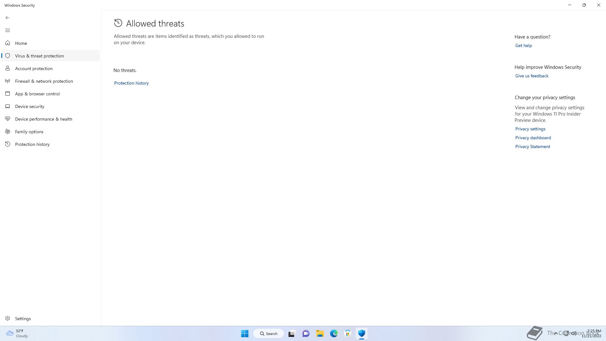
Task: Open the Privacy settings link
Action: [x=530, y=129]
